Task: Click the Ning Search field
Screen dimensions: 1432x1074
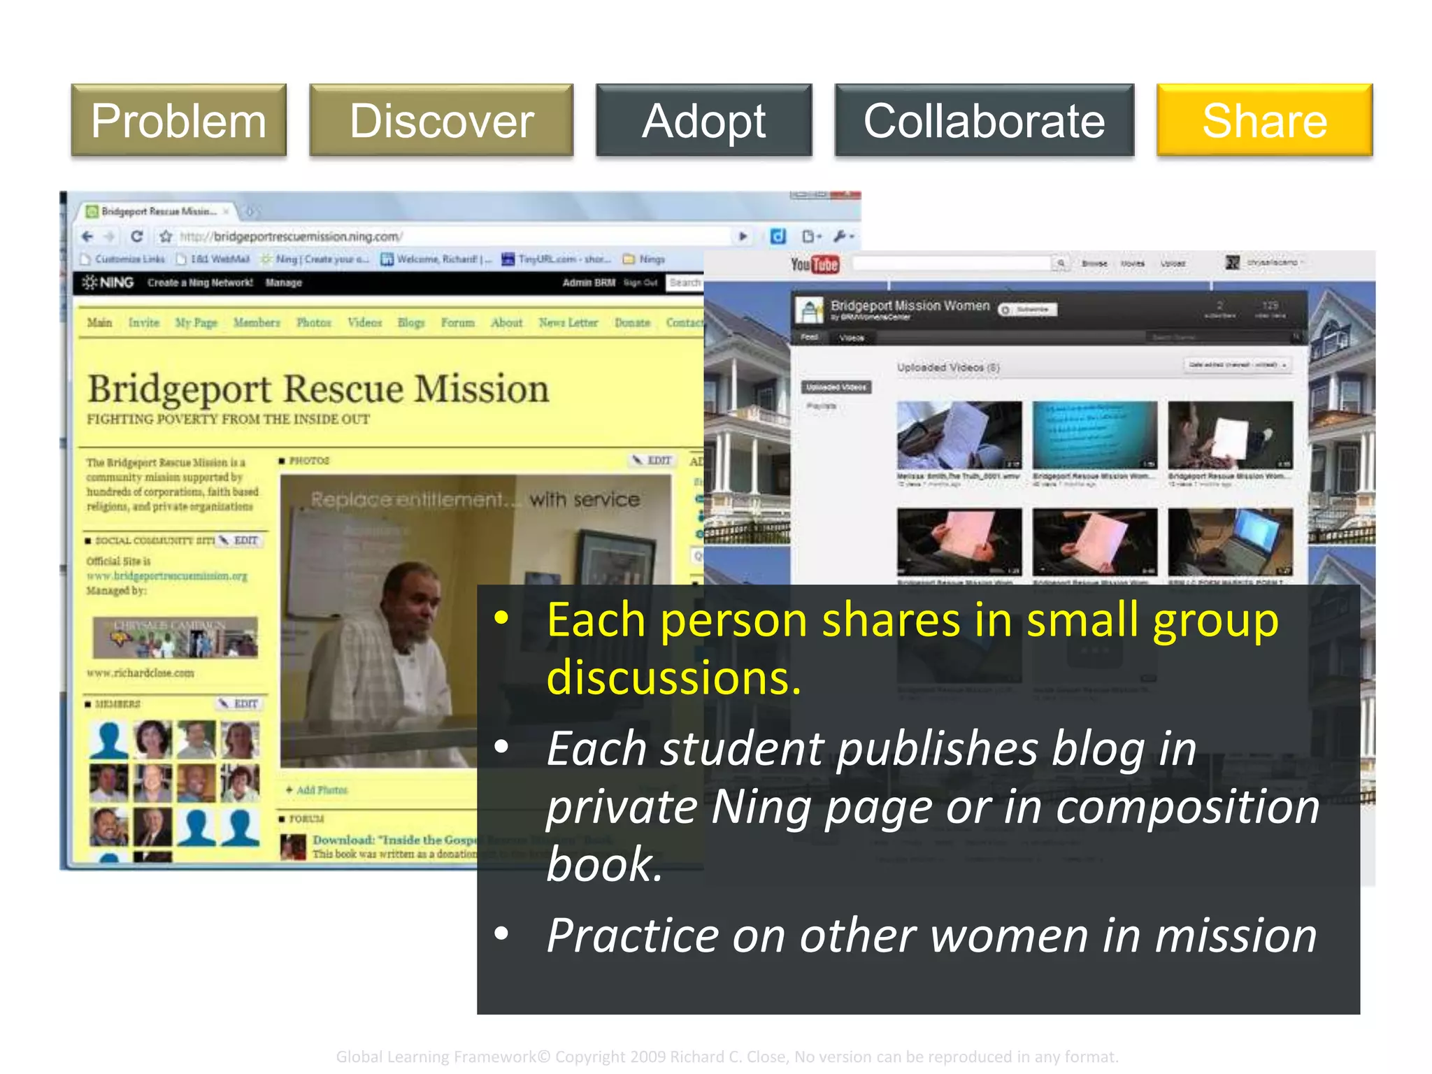Action: pyautogui.click(x=685, y=282)
